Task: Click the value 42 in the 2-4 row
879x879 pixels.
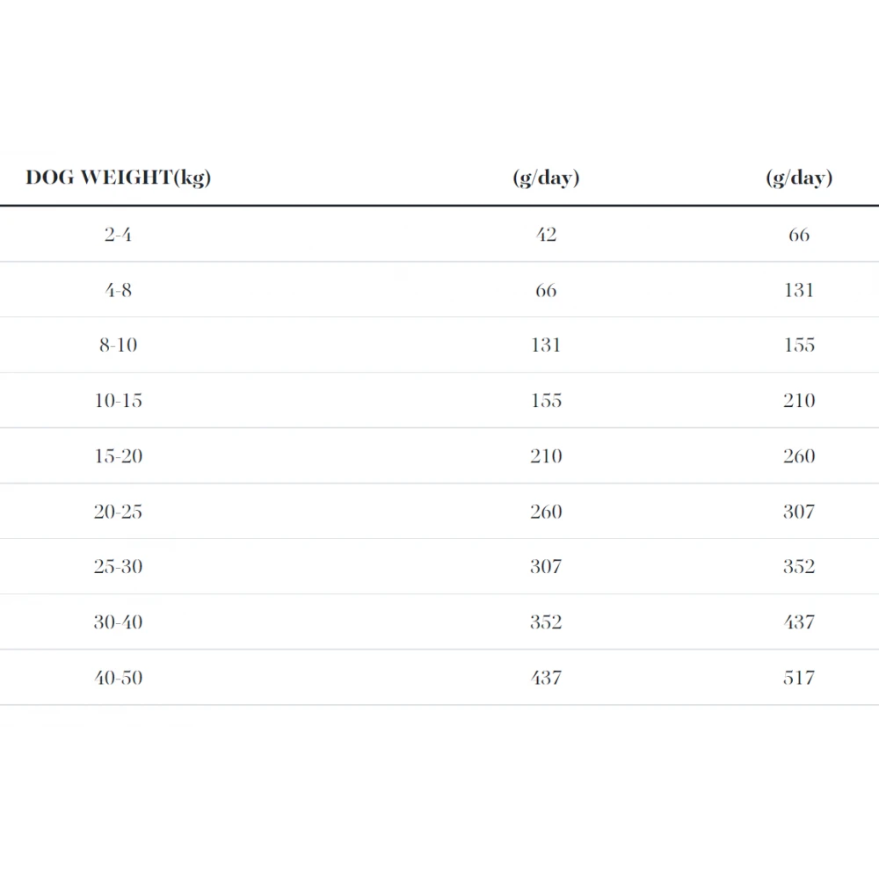Action: click(546, 235)
